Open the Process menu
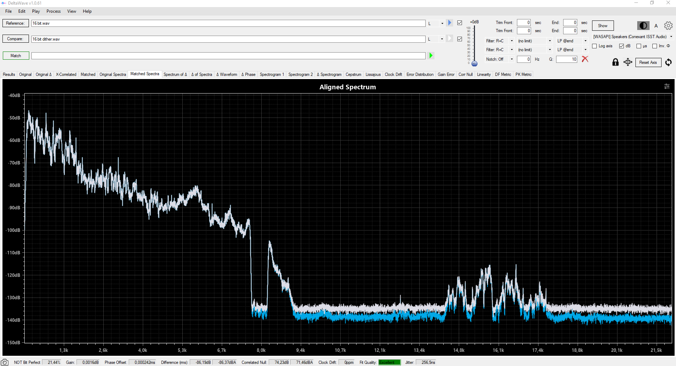Viewport: 676px width, 366px height. point(54,11)
